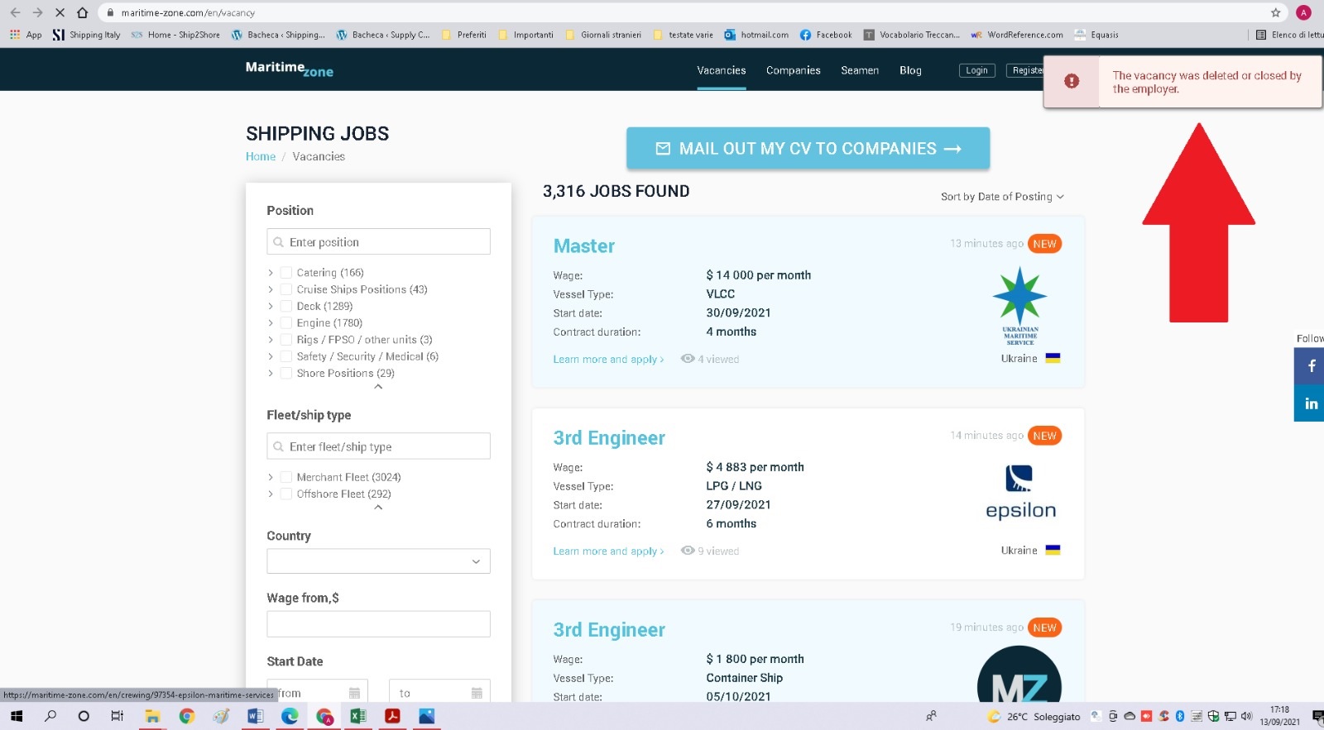Screen dimensions: 1324x730
Task: Click the Maritime Zone site logo
Action: click(289, 69)
